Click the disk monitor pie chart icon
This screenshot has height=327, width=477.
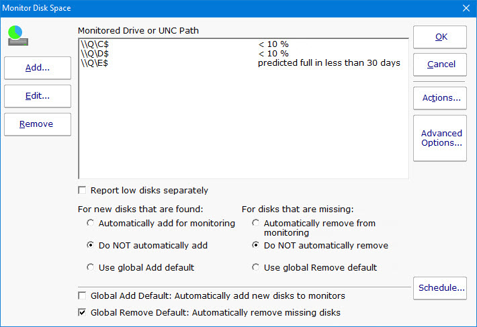(18, 35)
